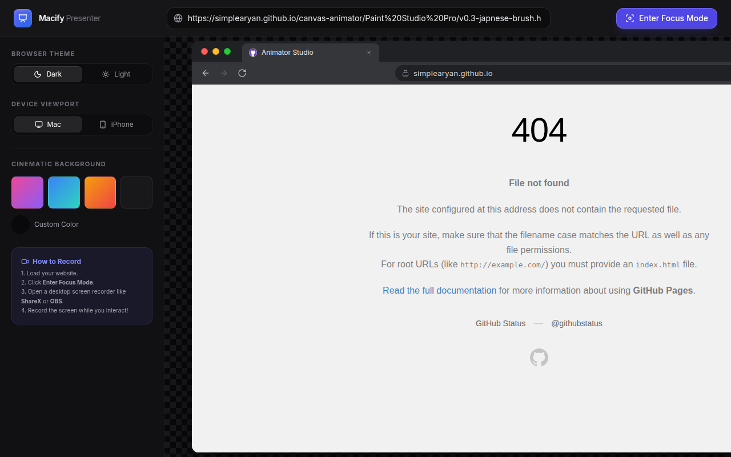Pick the orange gradient background swatch
731x457 pixels.
click(101, 193)
